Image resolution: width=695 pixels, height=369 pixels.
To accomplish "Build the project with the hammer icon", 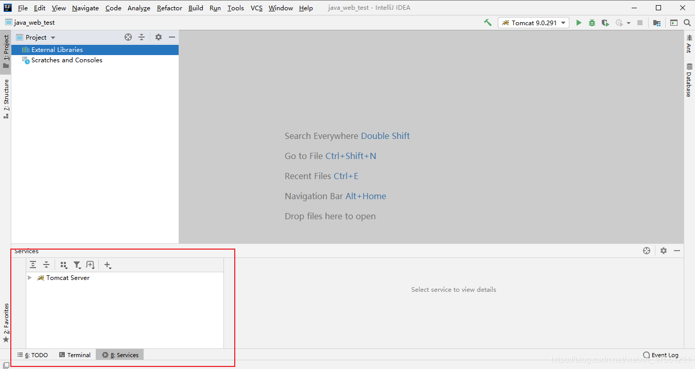I will [488, 23].
